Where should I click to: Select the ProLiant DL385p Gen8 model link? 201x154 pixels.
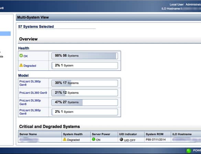30,112
